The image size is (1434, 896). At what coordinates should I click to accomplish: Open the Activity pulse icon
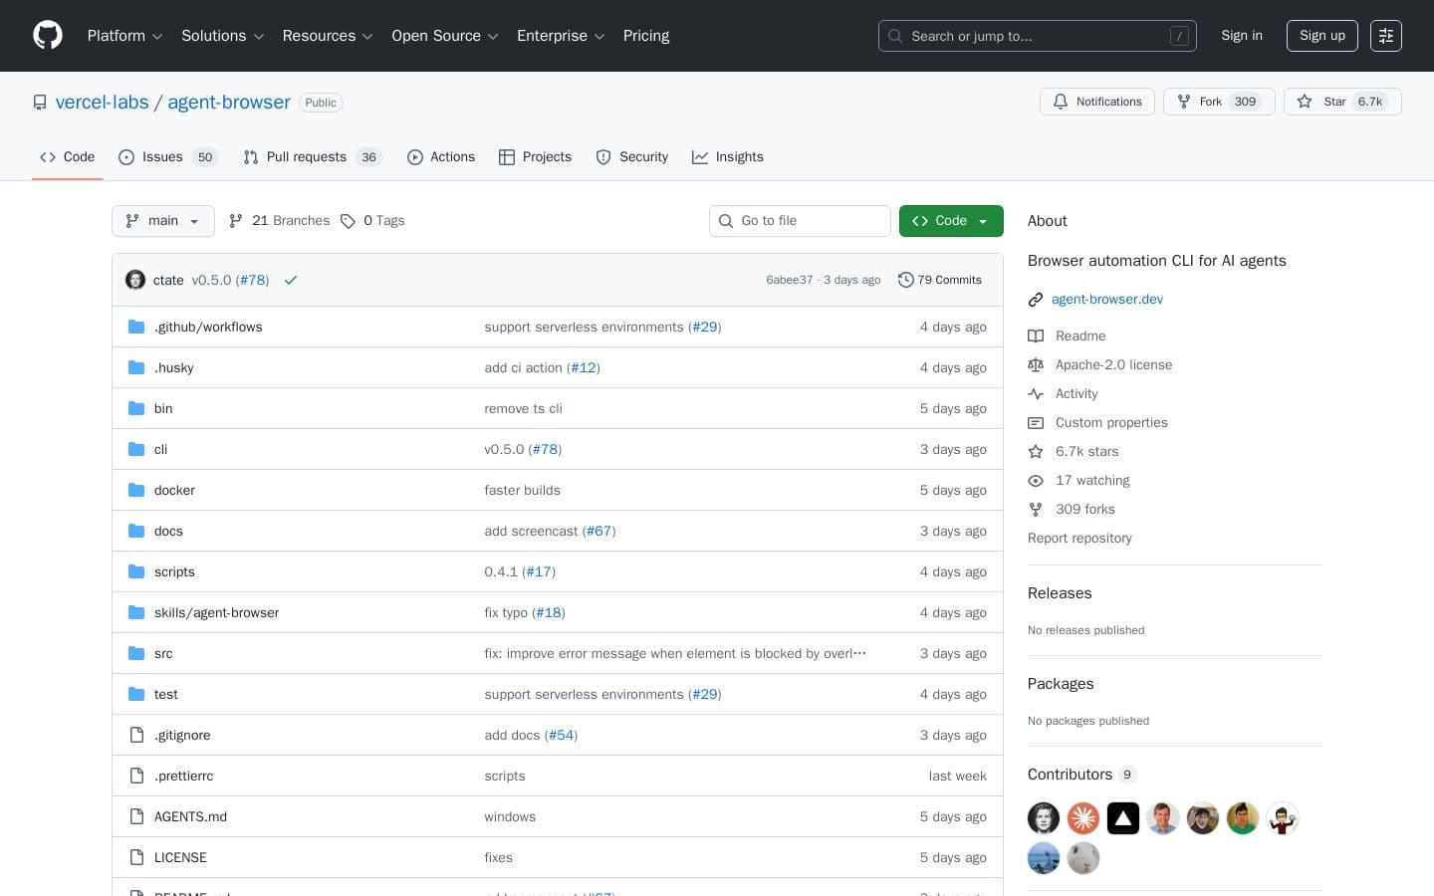1036,393
